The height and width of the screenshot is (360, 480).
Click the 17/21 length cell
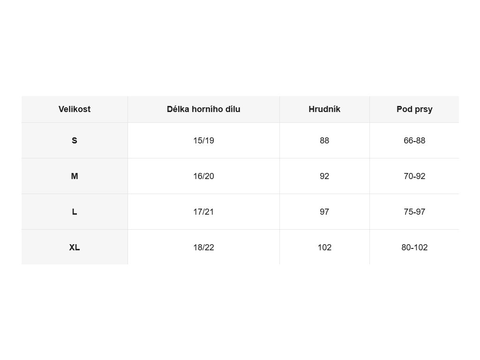tap(203, 211)
